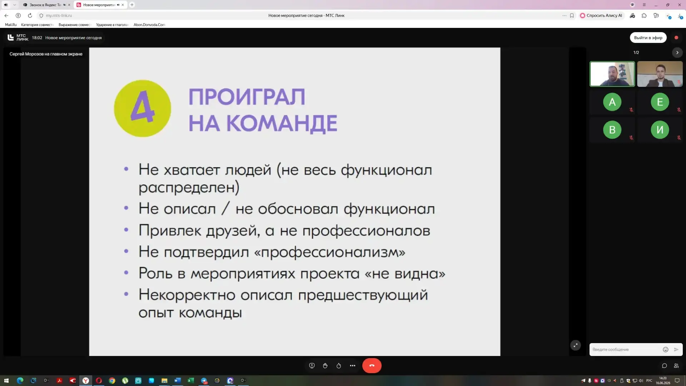686x386 pixels.
Task: Select participant avatar 'Е'
Action: (660, 102)
